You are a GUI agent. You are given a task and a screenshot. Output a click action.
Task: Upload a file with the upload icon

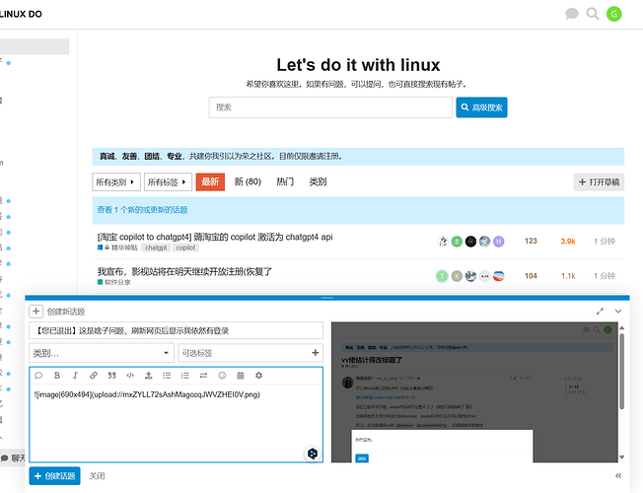pos(149,376)
